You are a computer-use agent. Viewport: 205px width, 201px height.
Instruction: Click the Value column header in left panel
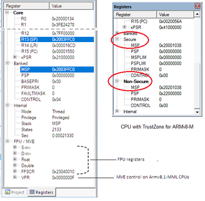[x=71, y=6]
